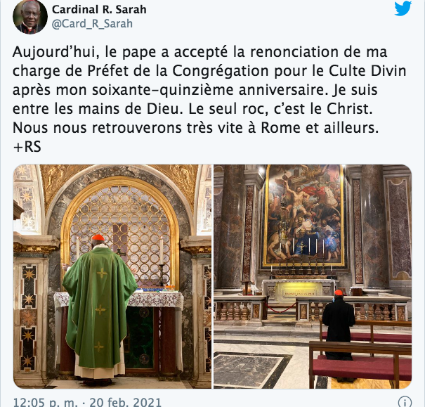The width and height of the screenshot is (425, 407).
Task: Click the altarpiece painting in right photo
Action: (303, 216)
